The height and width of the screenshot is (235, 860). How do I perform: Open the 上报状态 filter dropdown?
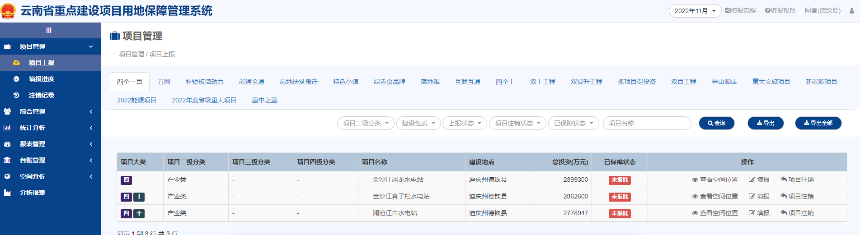[x=465, y=123]
